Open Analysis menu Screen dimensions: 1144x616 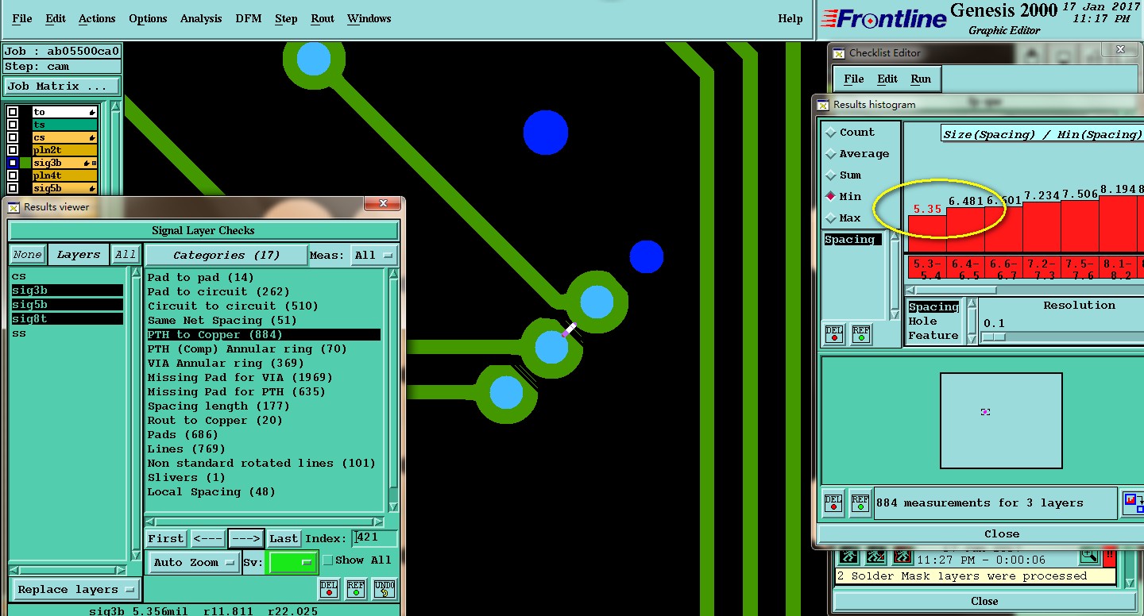[201, 18]
